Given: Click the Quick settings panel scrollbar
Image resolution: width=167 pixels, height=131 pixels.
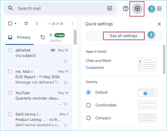Looking at the screenshot, I should [164, 59].
